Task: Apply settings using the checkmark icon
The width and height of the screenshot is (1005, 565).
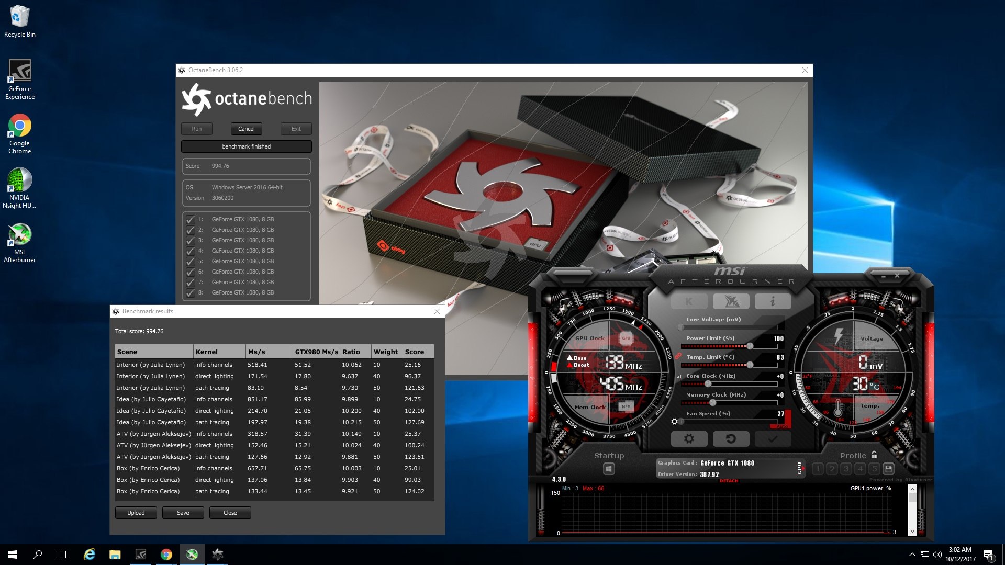Action: (773, 439)
